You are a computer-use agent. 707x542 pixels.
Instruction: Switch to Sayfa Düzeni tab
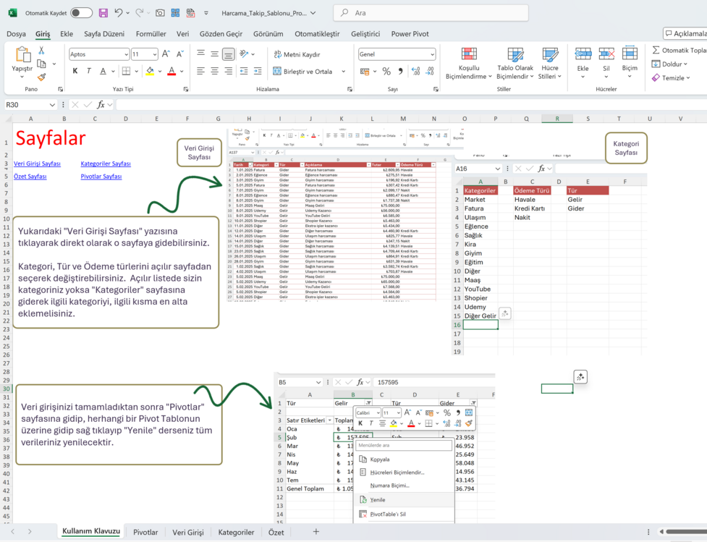click(x=104, y=34)
